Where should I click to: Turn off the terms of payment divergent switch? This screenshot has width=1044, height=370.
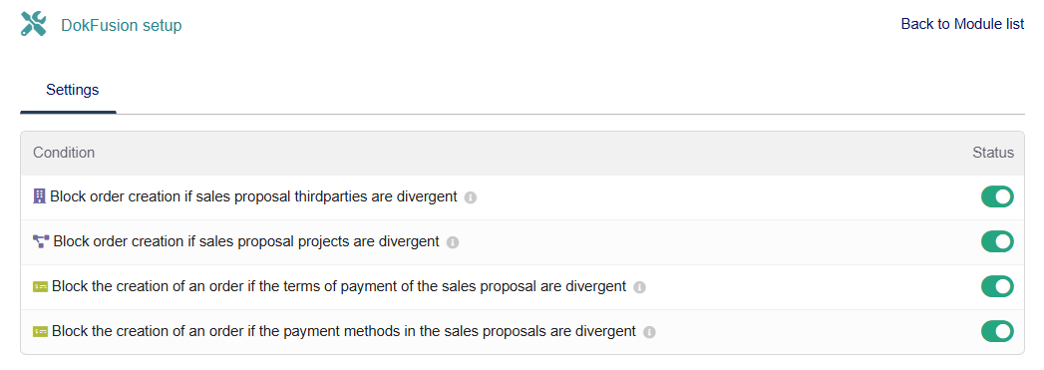[997, 287]
